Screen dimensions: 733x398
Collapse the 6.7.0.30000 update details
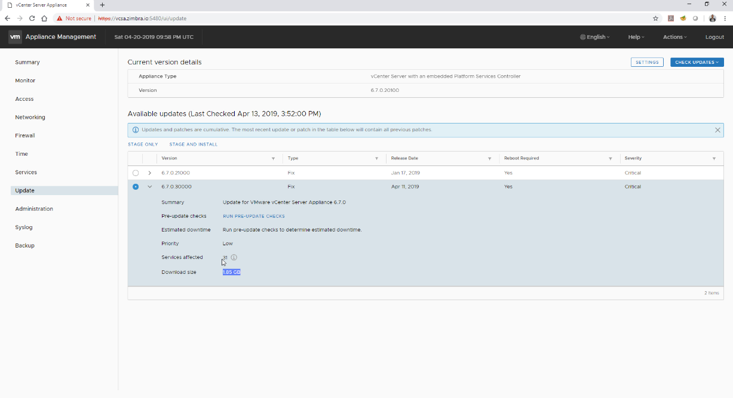pos(149,187)
